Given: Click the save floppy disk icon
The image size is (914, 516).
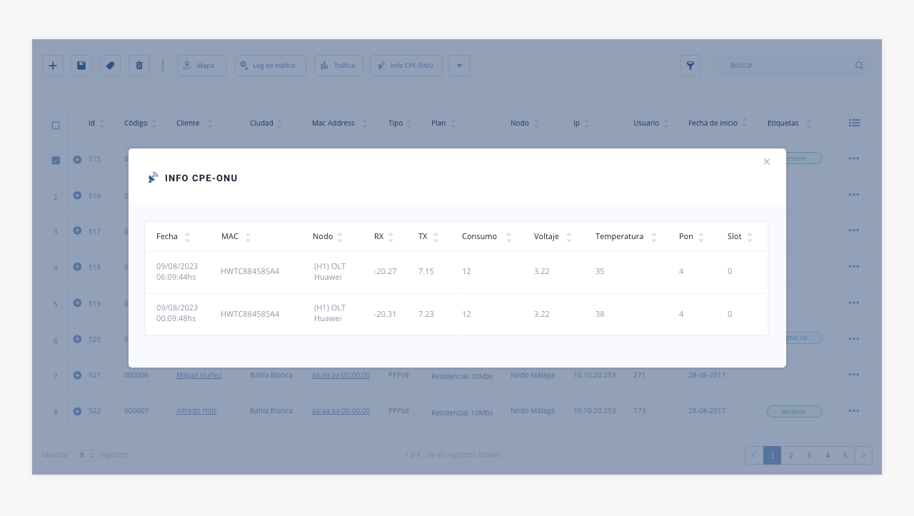Looking at the screenshot, I should (x=81, y=66).
